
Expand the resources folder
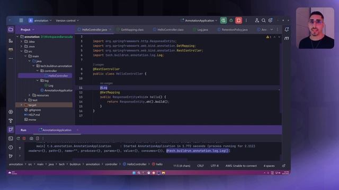30,95
